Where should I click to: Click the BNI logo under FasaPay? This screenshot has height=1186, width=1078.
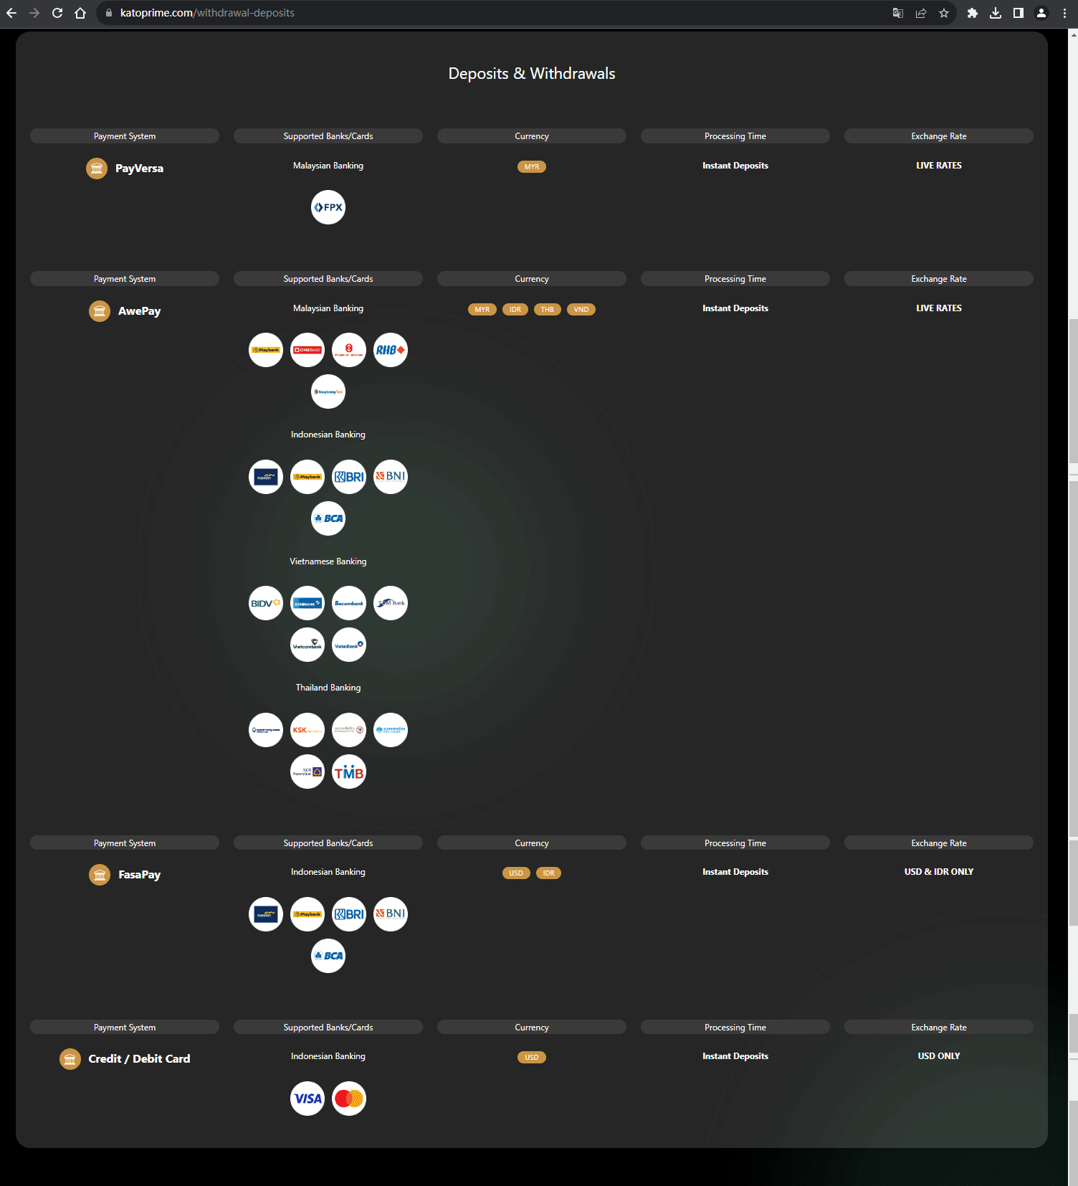391,914
